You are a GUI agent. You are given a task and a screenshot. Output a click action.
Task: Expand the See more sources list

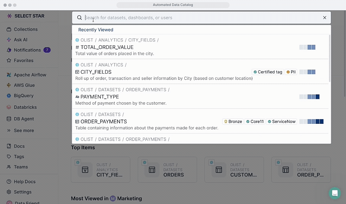point(23,130)
